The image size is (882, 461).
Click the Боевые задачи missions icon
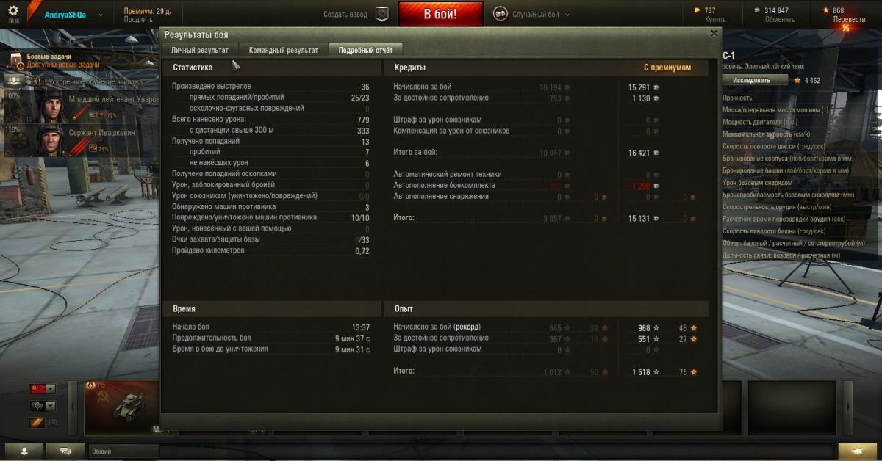click(x=17, y=59)
